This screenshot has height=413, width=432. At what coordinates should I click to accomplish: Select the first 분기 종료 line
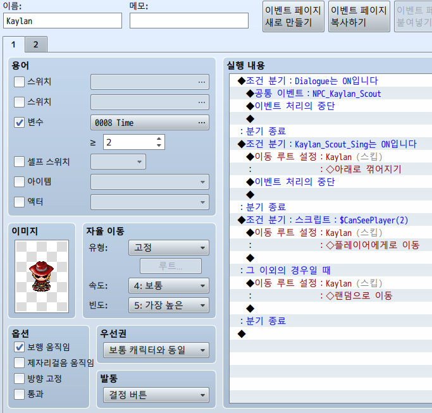pos(331,131)
